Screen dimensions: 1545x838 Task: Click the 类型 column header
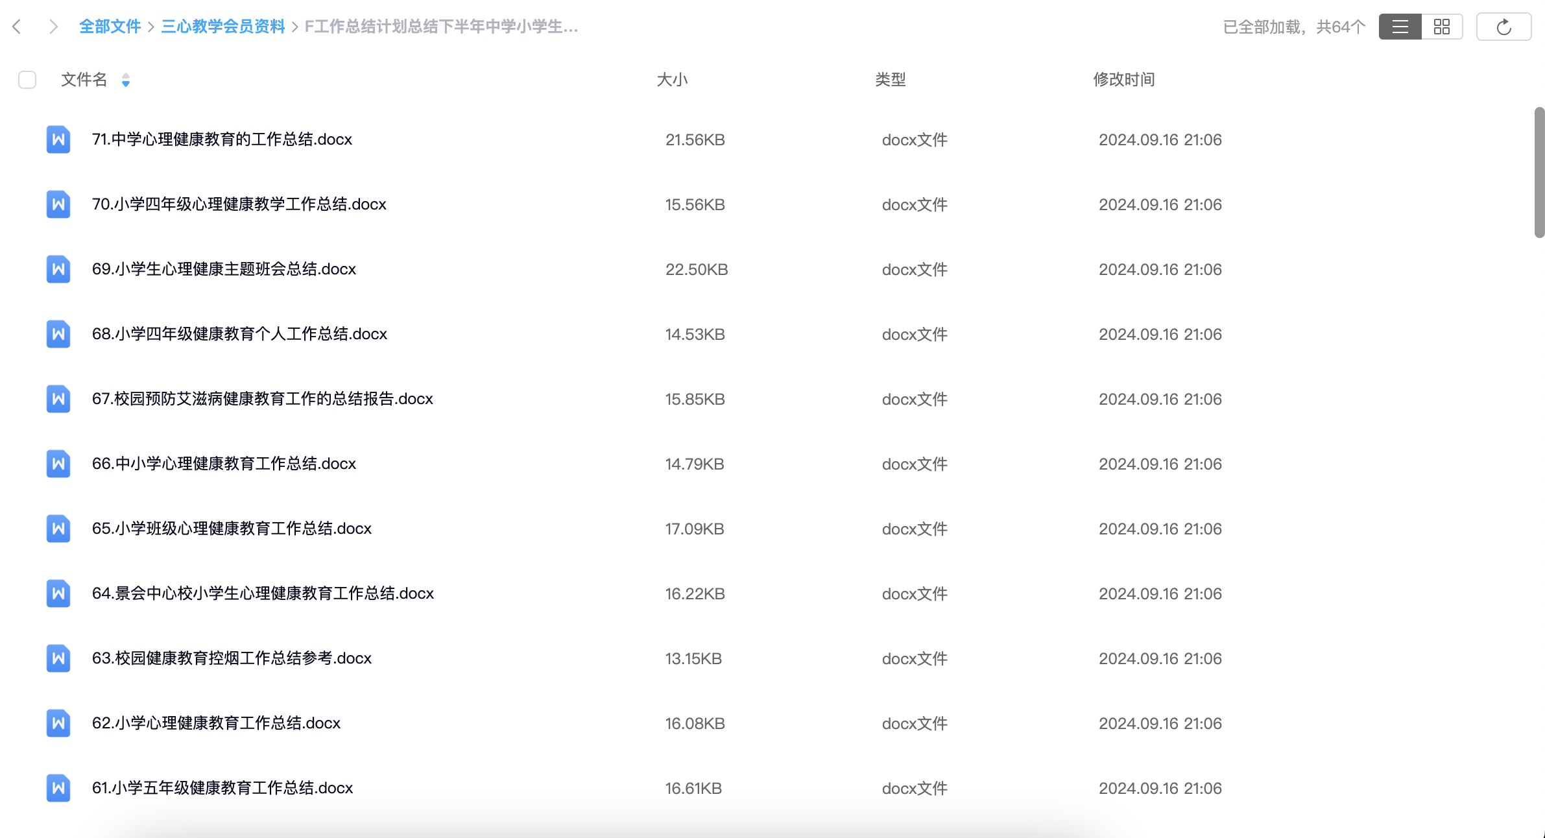pos(890,80)
